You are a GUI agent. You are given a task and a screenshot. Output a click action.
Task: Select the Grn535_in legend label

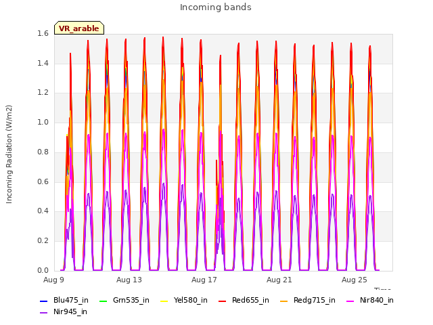131,301
